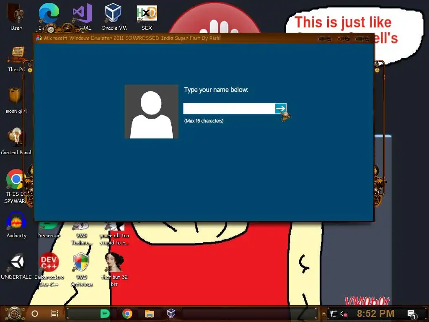Click the '(Max 16 characters)' hint text
429x322 pixels.
click(x=204, y=121)
